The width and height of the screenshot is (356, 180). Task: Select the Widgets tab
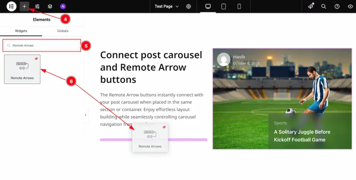tap(21, 31)
